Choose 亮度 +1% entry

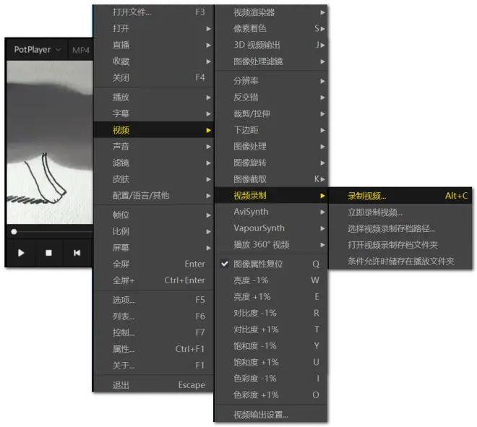tap(271, 297)
